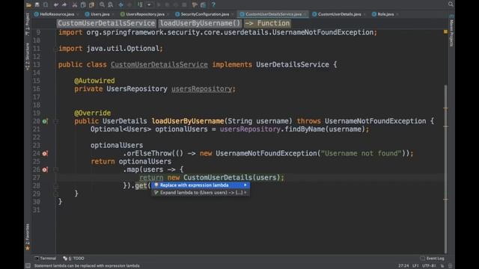Select the CustomUserDetailsService.java tab

pyautogui.click(x=273, y=14)
